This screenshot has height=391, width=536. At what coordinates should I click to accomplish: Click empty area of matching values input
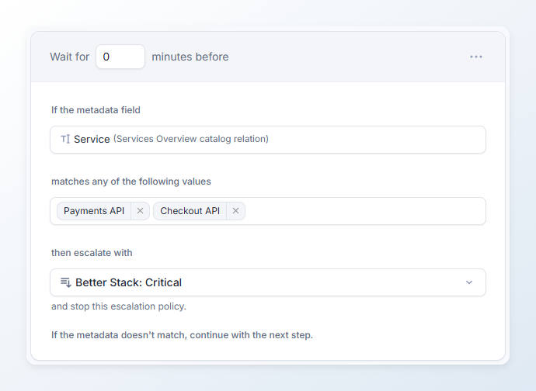pos(364,211)
